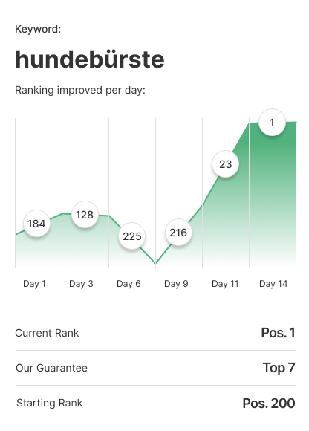Select the rank 1 bubble at top
Screen dimensions: 309x431
coord(272,123)
